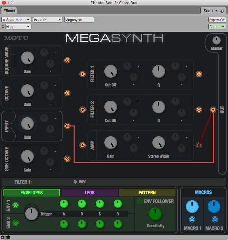The image size is (228, 240).
Task: Open the Snare Bus track dropdown
Action: pos(16,20)
